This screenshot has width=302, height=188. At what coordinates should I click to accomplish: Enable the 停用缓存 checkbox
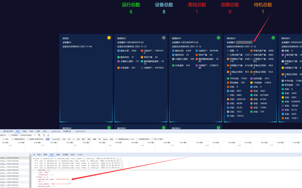pos(10,135)
